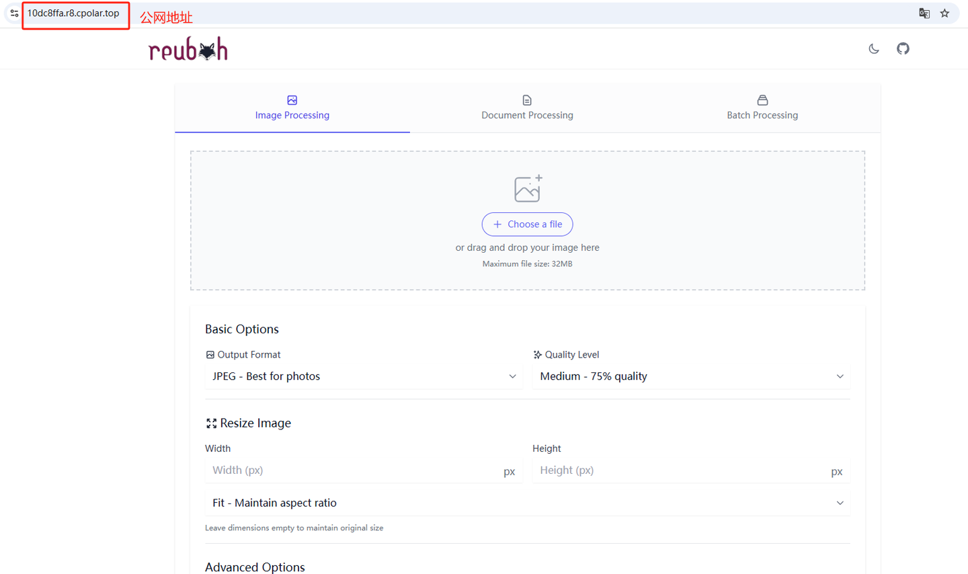Click the Choose a file button
Screen dimensions: 968x574
click(x=527, y=224)
